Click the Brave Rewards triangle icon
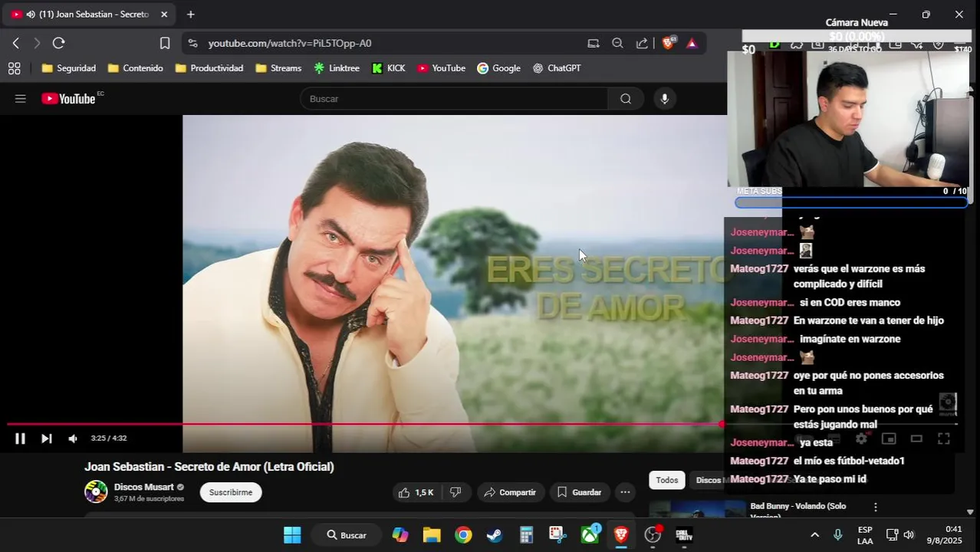The height and width of the screenshot is (552, 980). (x=692, y=43)
